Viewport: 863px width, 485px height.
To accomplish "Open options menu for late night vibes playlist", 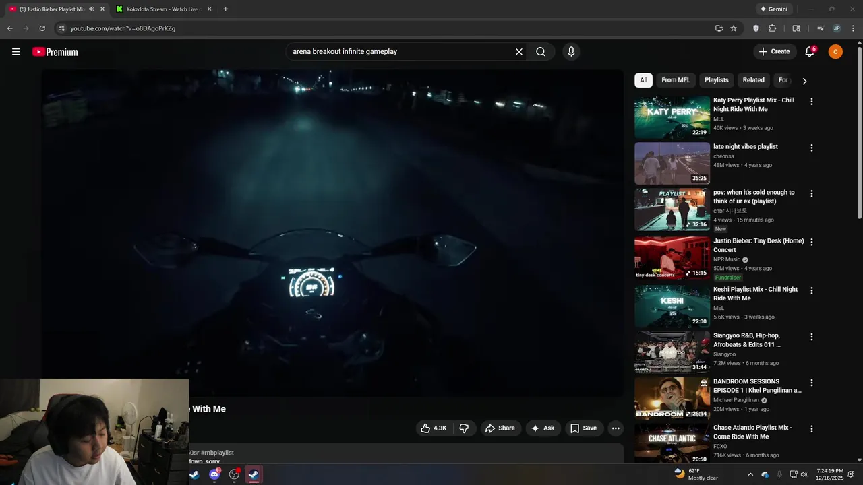I will [x=812, y=148].
